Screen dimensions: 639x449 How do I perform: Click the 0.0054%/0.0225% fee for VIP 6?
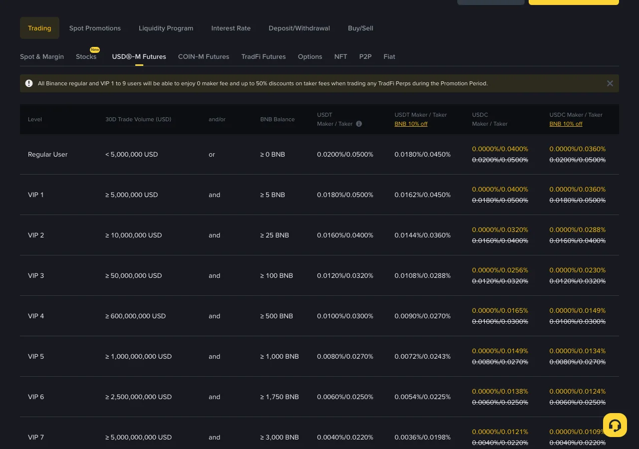[x=422, y=397]
